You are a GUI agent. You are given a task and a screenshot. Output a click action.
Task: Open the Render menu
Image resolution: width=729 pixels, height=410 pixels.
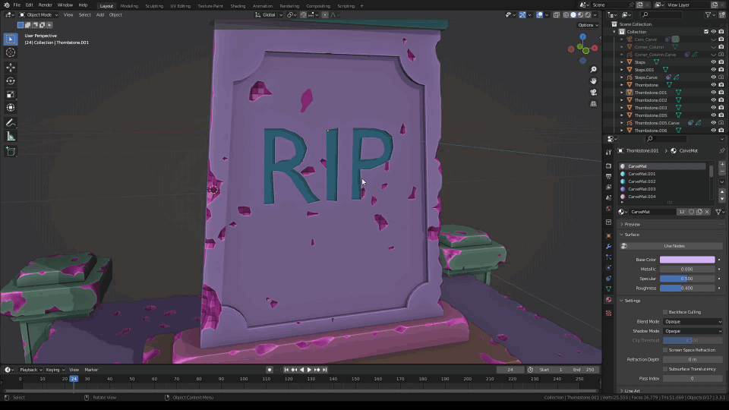click(x=46, y=5)
